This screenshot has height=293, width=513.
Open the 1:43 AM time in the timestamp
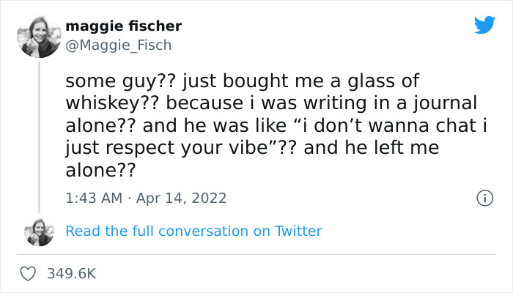pyautogui.click(x=92, y=198)
